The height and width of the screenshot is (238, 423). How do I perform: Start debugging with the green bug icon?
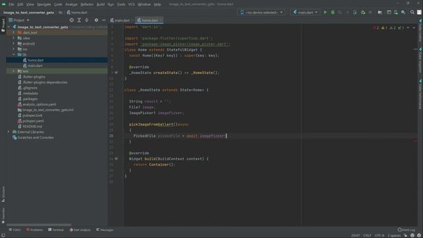332,13
